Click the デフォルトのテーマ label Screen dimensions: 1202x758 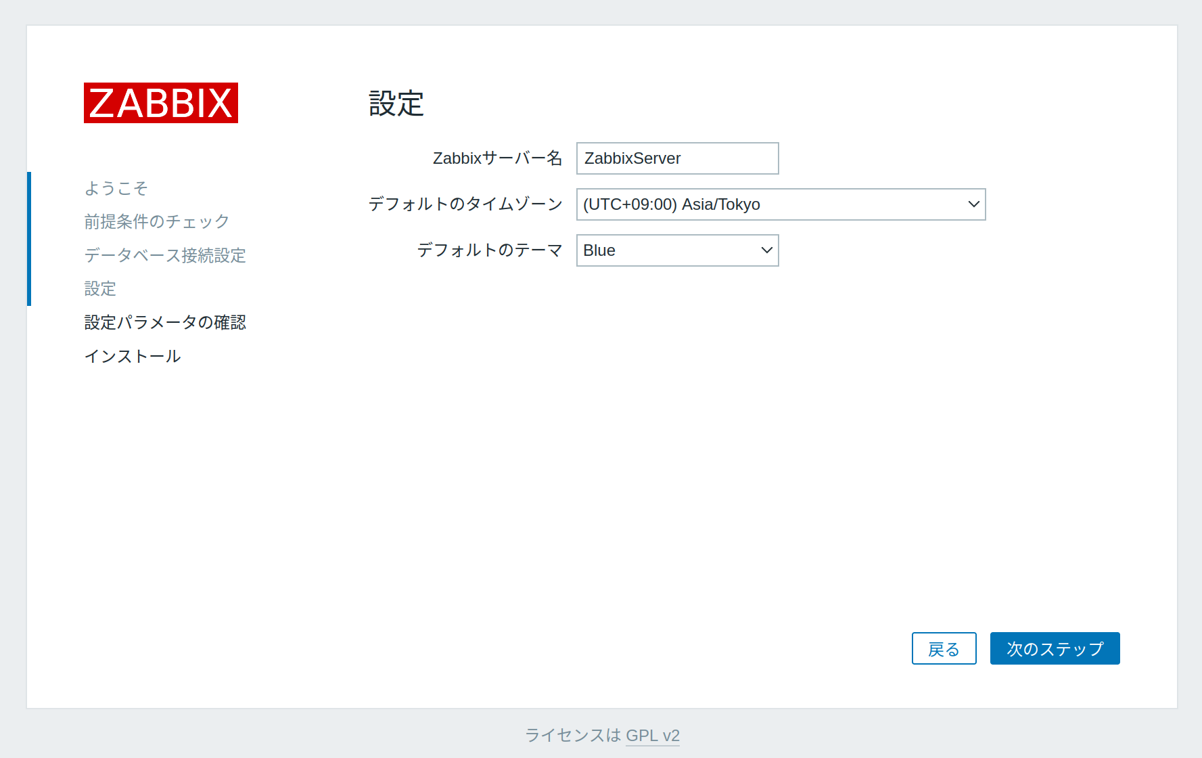pos(490,250)
